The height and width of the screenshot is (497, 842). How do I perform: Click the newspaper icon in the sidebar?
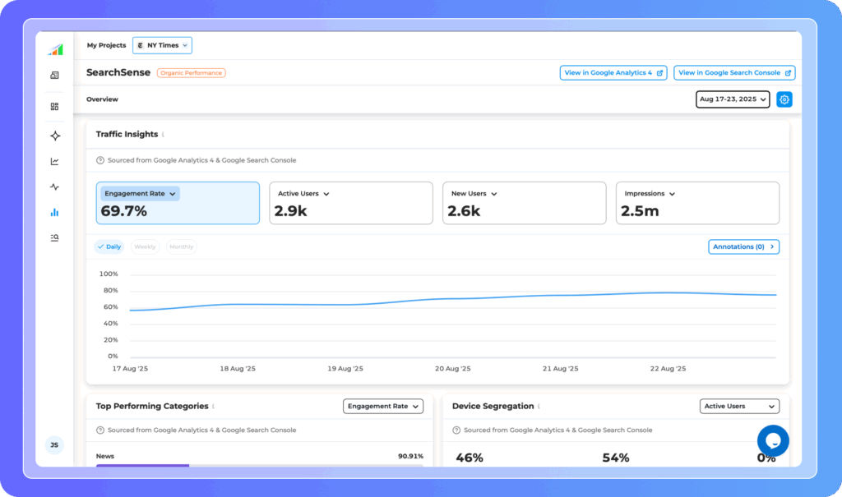(x=54, y=76)
